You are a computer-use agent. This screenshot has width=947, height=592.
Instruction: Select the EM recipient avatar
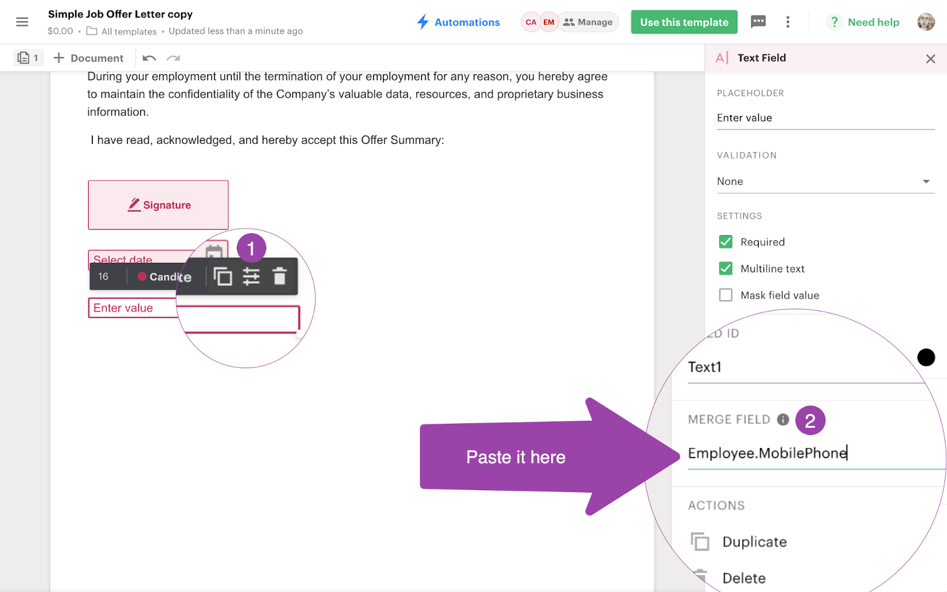click(x=549, y=22)
